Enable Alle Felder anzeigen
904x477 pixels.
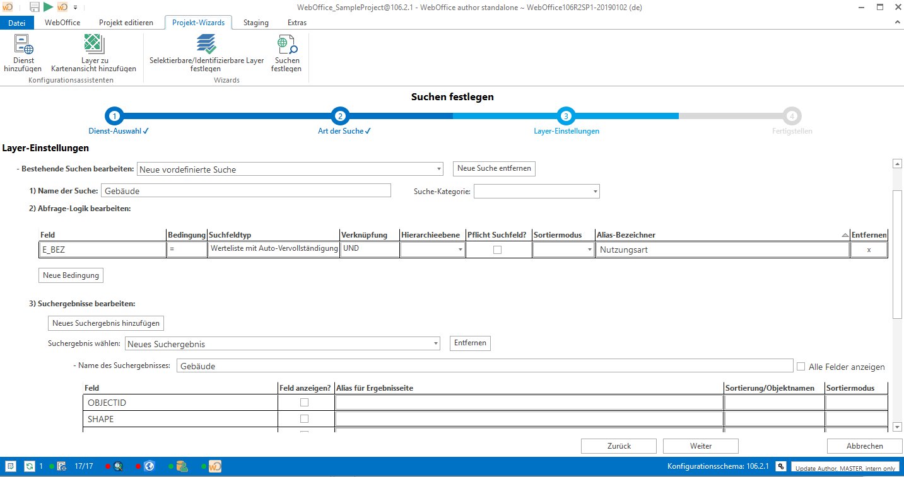(801, 366)
